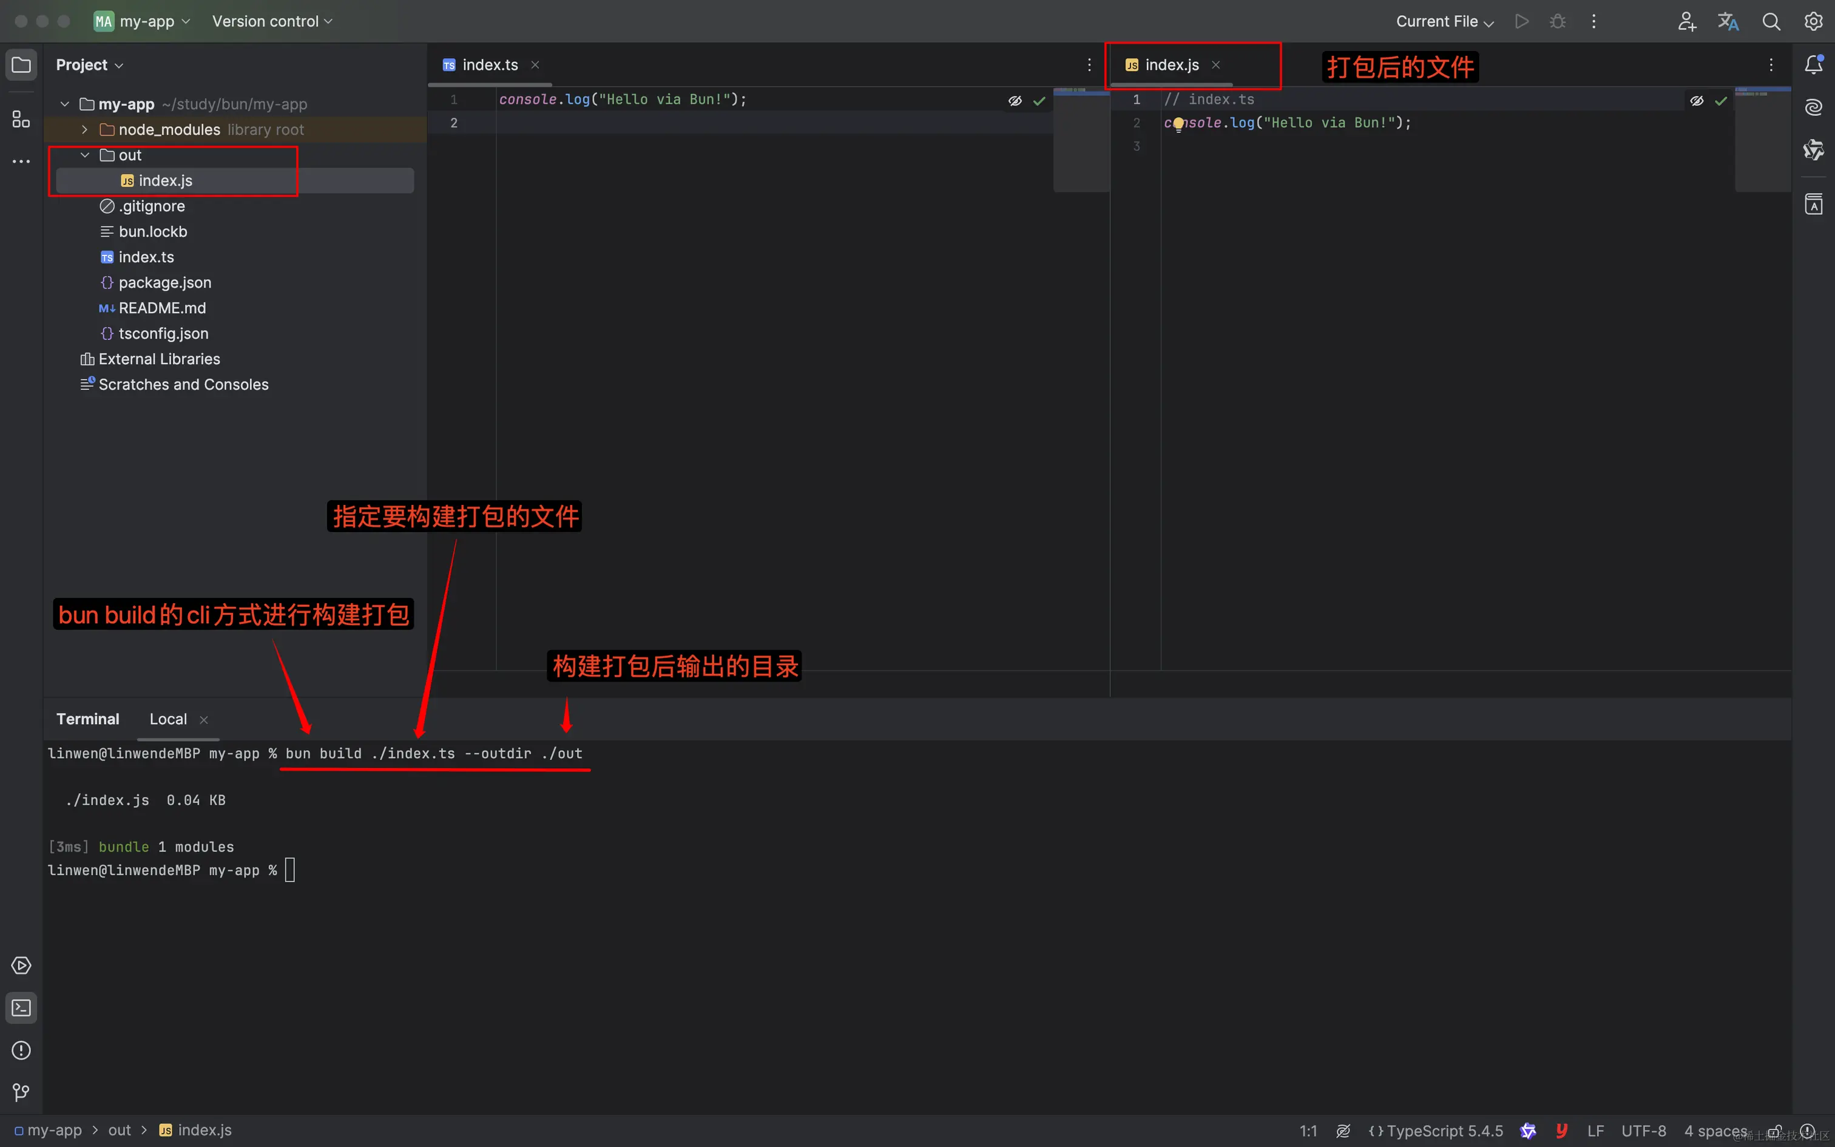Collapse the out folder

[x=85, y=155]
